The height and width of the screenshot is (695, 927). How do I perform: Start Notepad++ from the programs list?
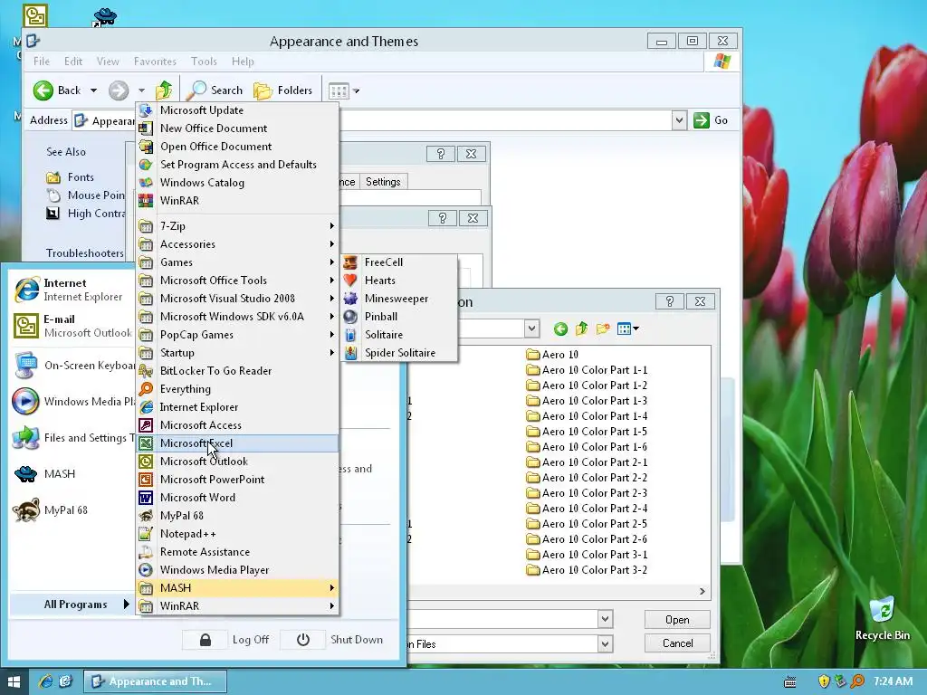point(237,534)
